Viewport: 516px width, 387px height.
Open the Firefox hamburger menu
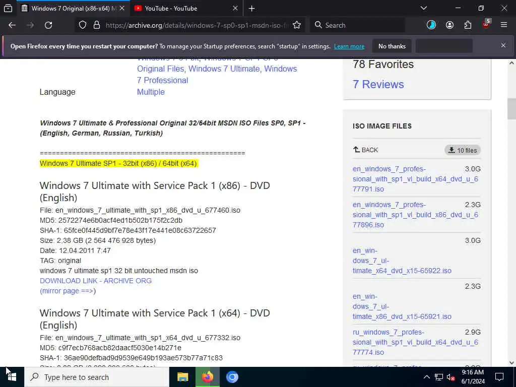click(x=504, y=25)
